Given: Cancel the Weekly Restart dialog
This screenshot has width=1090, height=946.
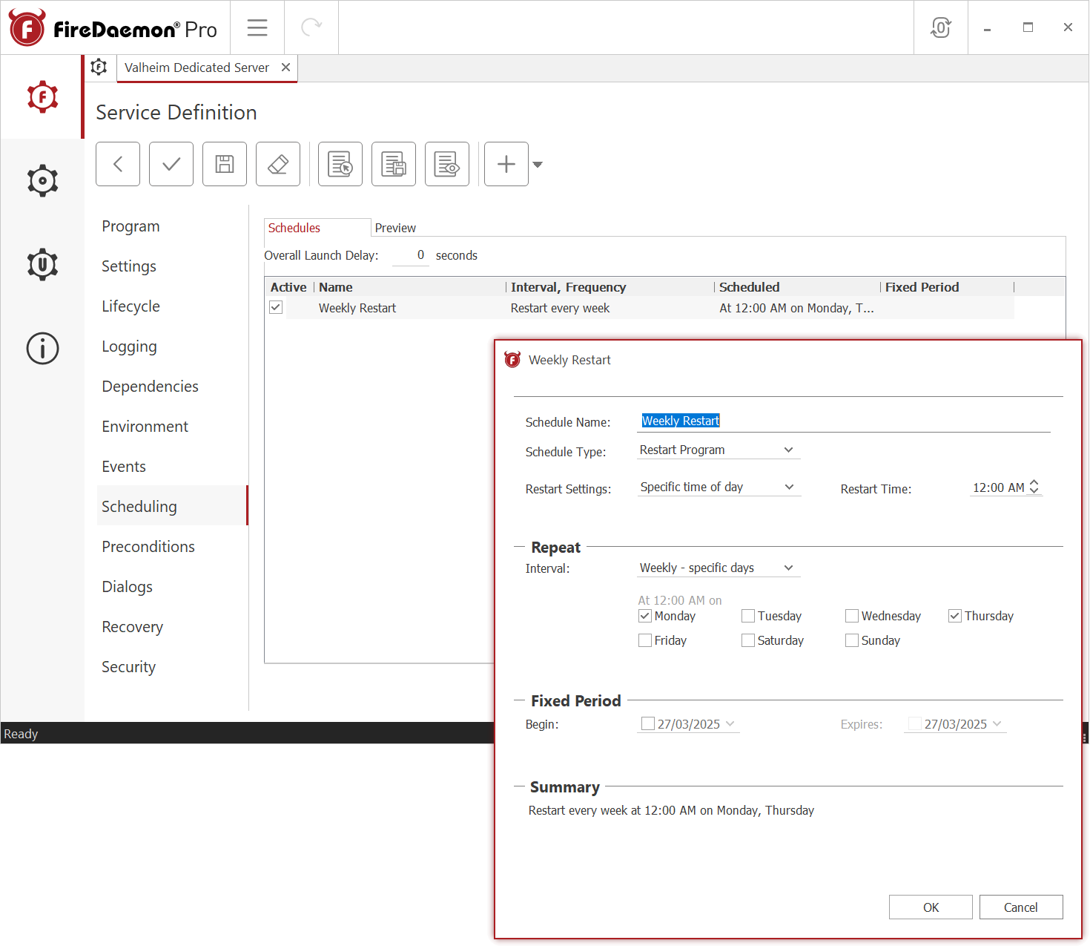Looking at the screenshot, I should 1021,907.
